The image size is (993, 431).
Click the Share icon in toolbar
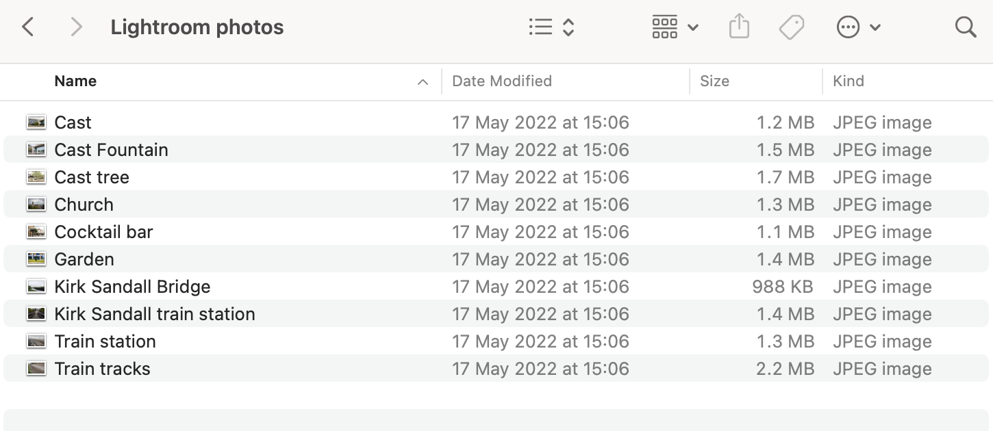click(x=739, y=27)
